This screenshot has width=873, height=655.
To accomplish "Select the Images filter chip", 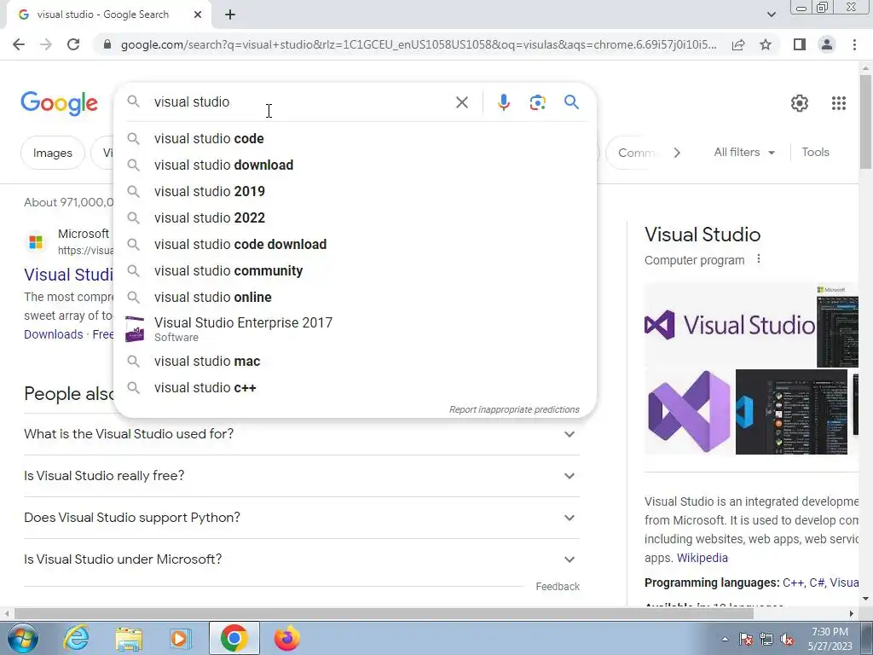I will tap(52, 153).
